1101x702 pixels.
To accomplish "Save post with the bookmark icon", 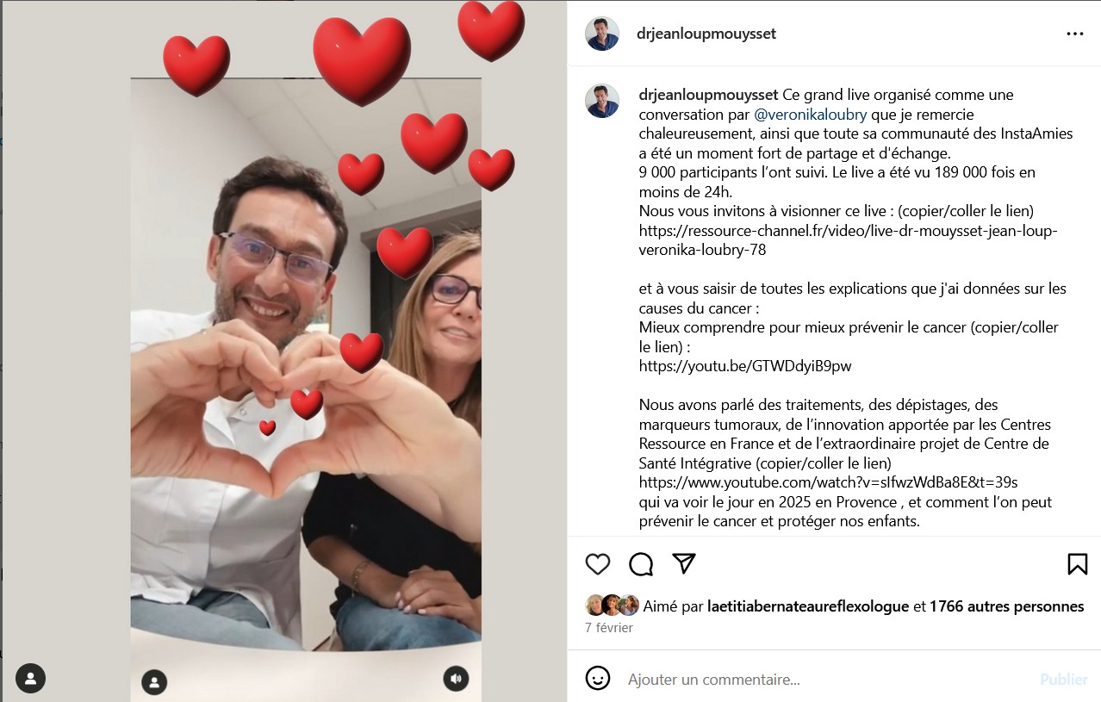I will [1077, 564].
